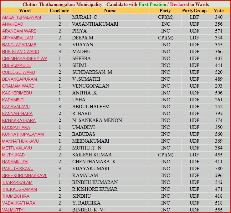The width and height of the screenshot is (231, 213).
Task: Select candidate name Y. RADHIKA
Action: pyautogui.click(x=86, y=203)
